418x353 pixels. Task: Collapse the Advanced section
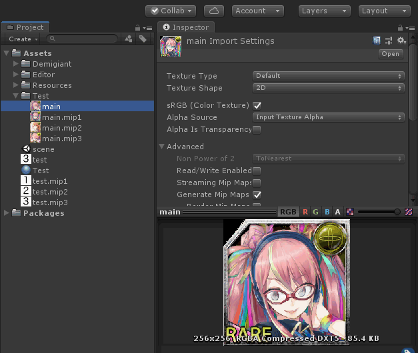click(x=161, y=147)
